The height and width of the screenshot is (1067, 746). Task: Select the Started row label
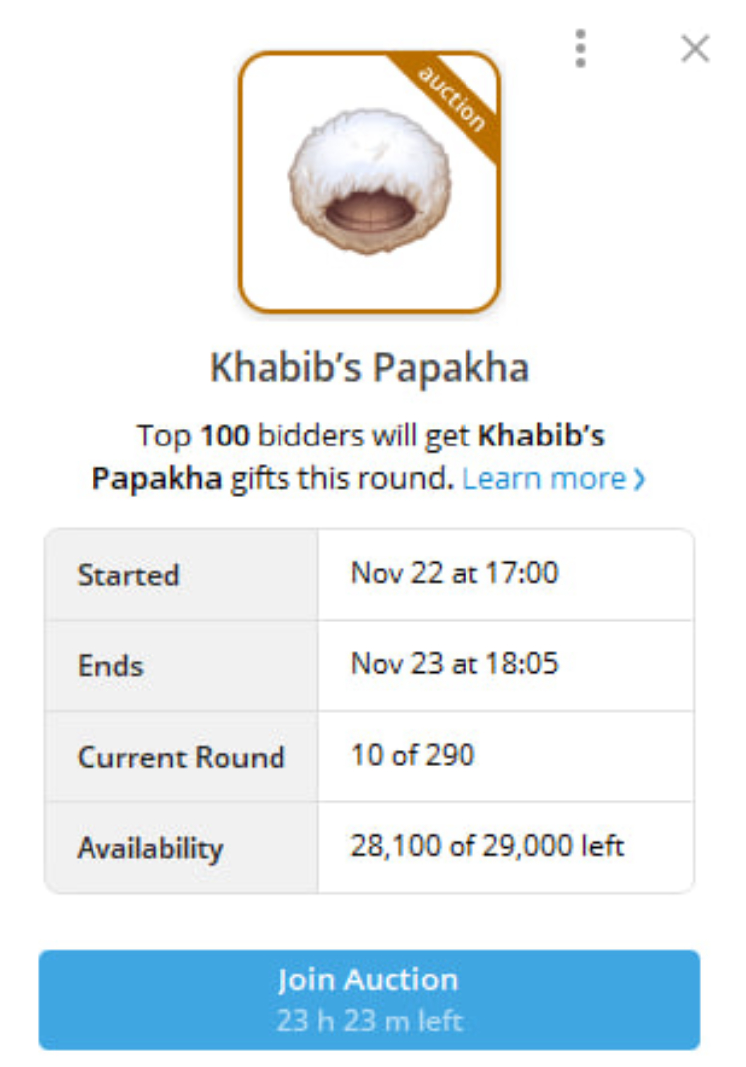(128, 575)
